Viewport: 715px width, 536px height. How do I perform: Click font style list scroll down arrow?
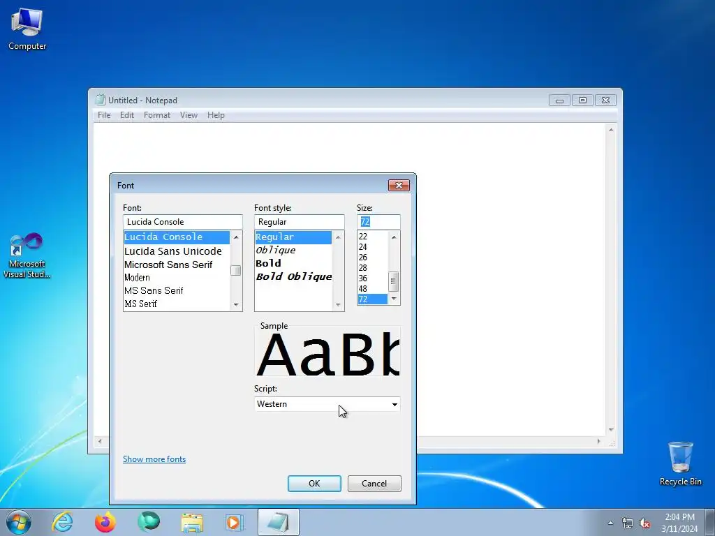click(338, 304)
